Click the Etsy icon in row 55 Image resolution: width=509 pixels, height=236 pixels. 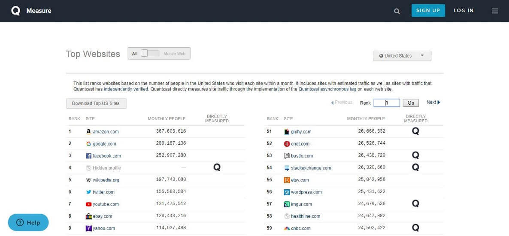tap(287, 180)
